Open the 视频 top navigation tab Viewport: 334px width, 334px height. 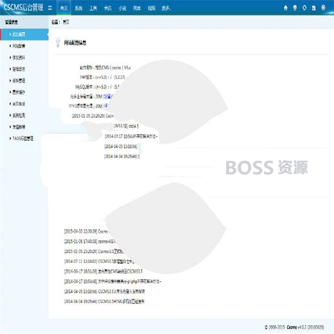point(151,8)
